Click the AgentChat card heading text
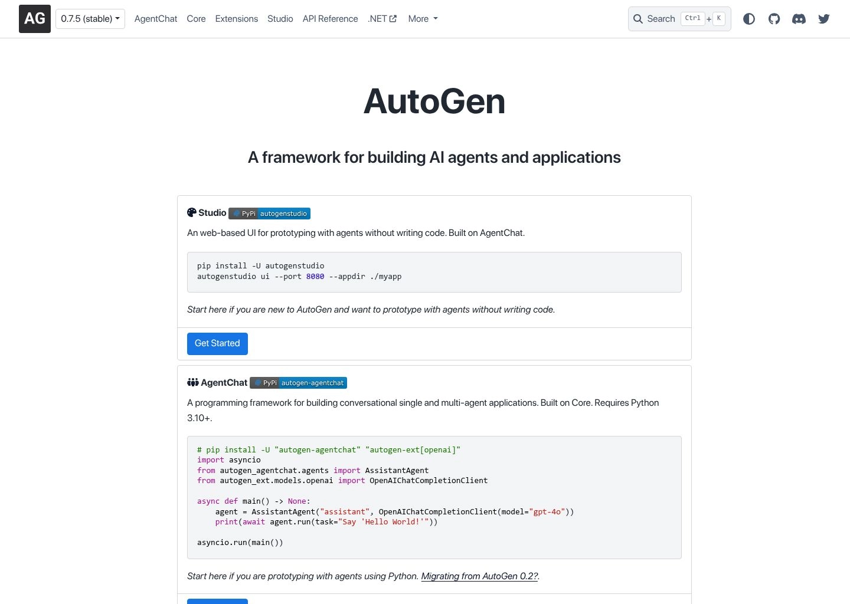 point(224,382)
